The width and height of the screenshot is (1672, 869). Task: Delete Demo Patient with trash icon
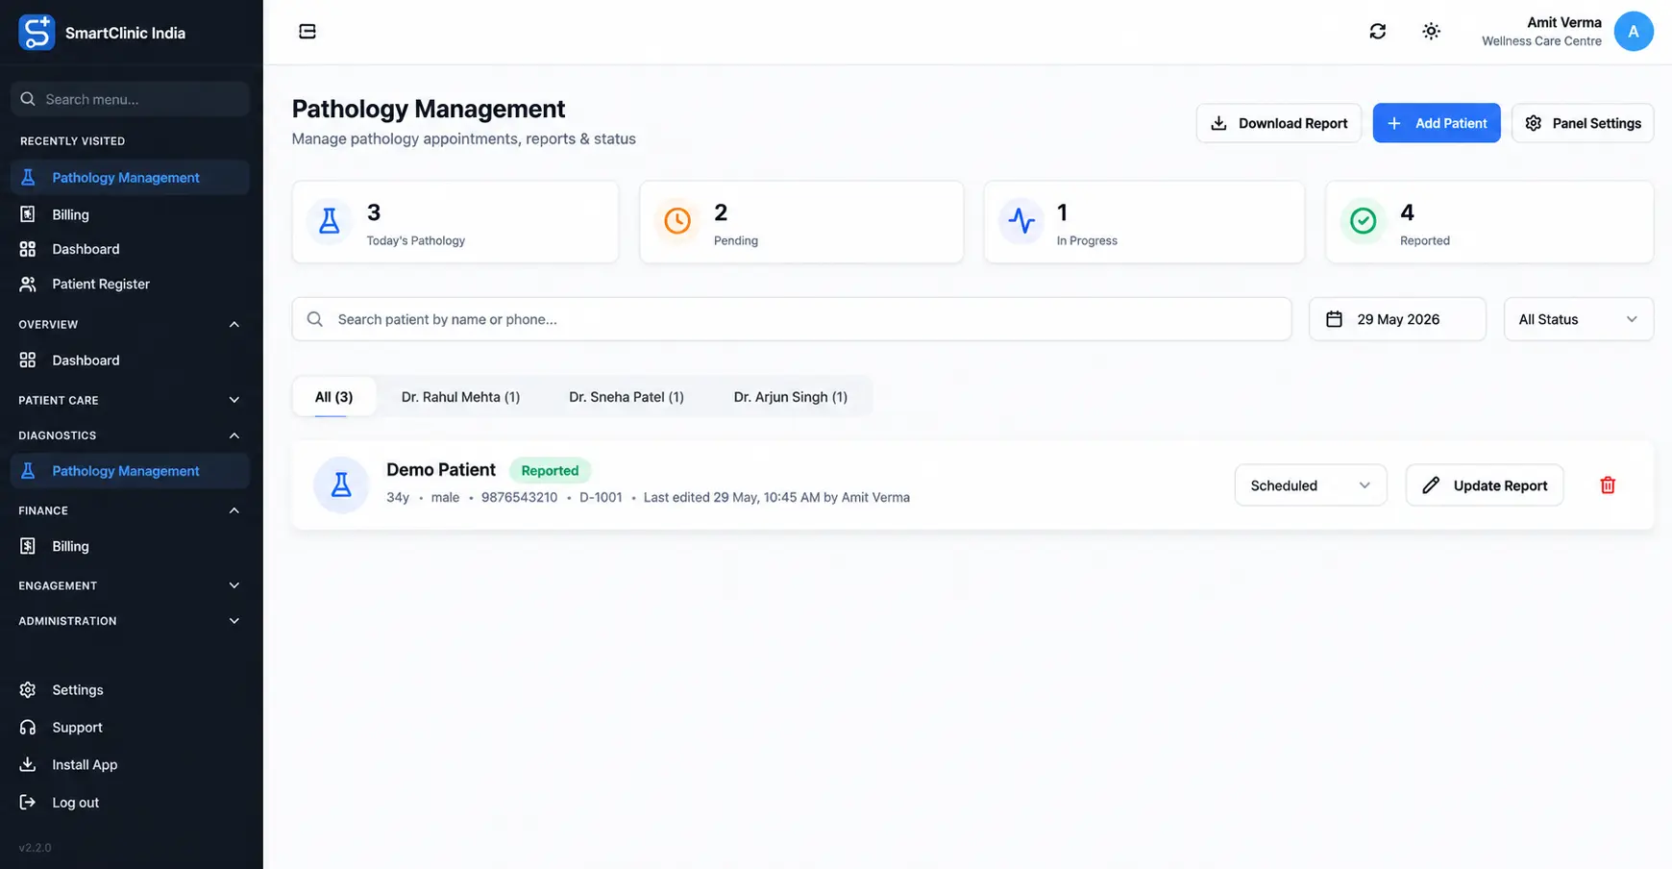click(1608, 485)
